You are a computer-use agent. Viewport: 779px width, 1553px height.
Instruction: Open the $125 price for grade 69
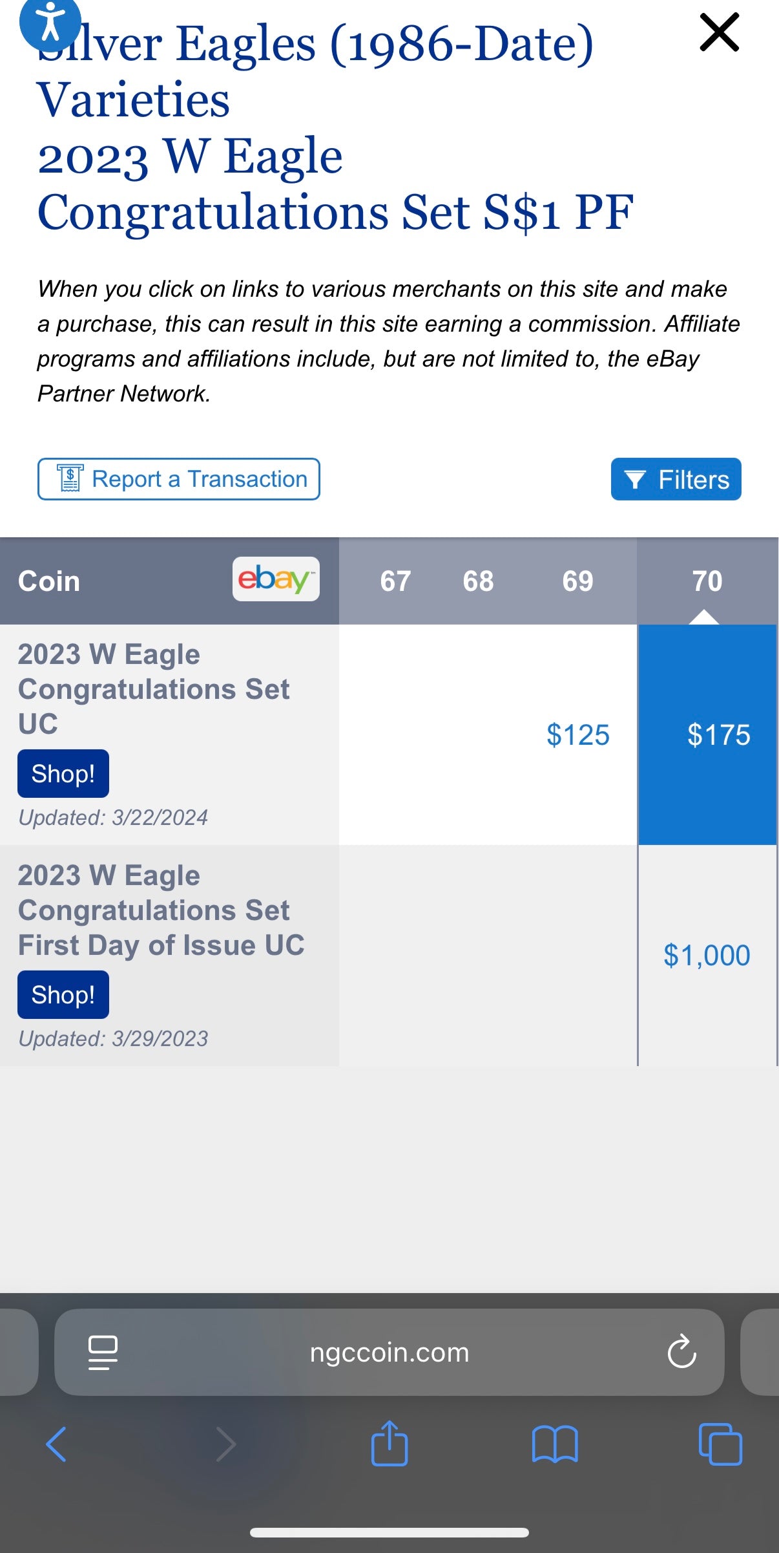[x=577, y=735]
